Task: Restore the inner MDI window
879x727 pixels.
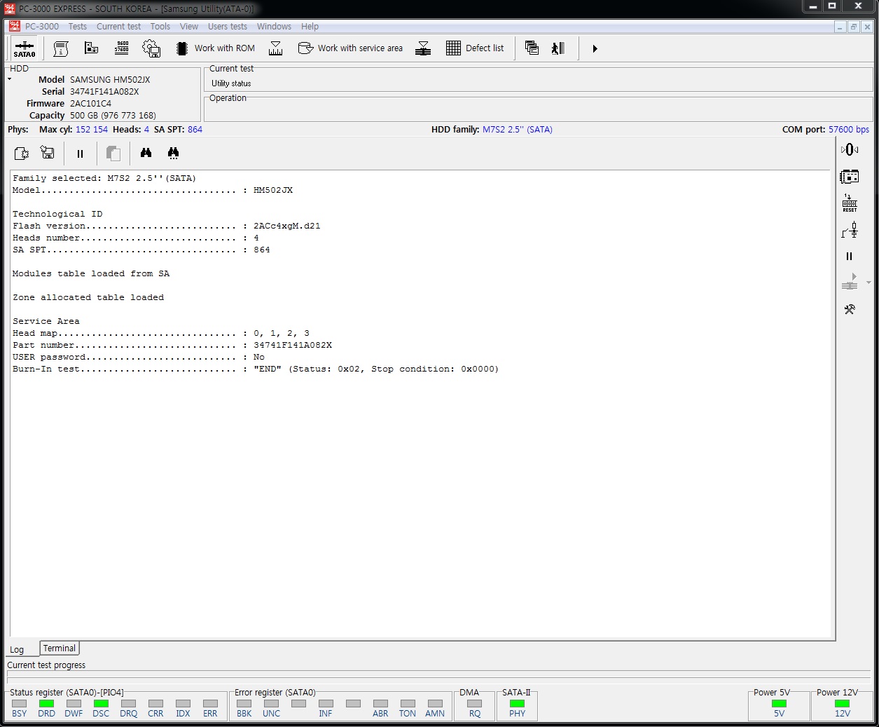Action: click(853, 27)
